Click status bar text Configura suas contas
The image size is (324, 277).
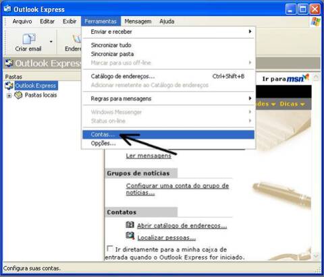click(32, 268)
